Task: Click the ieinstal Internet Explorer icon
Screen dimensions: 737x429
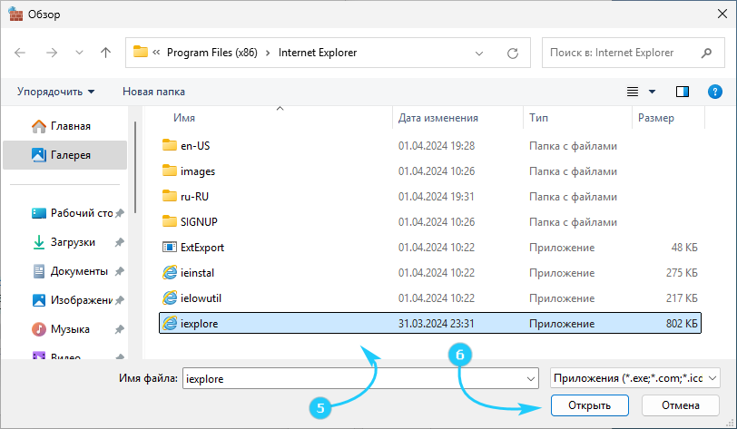Action: tap(169, 272)
